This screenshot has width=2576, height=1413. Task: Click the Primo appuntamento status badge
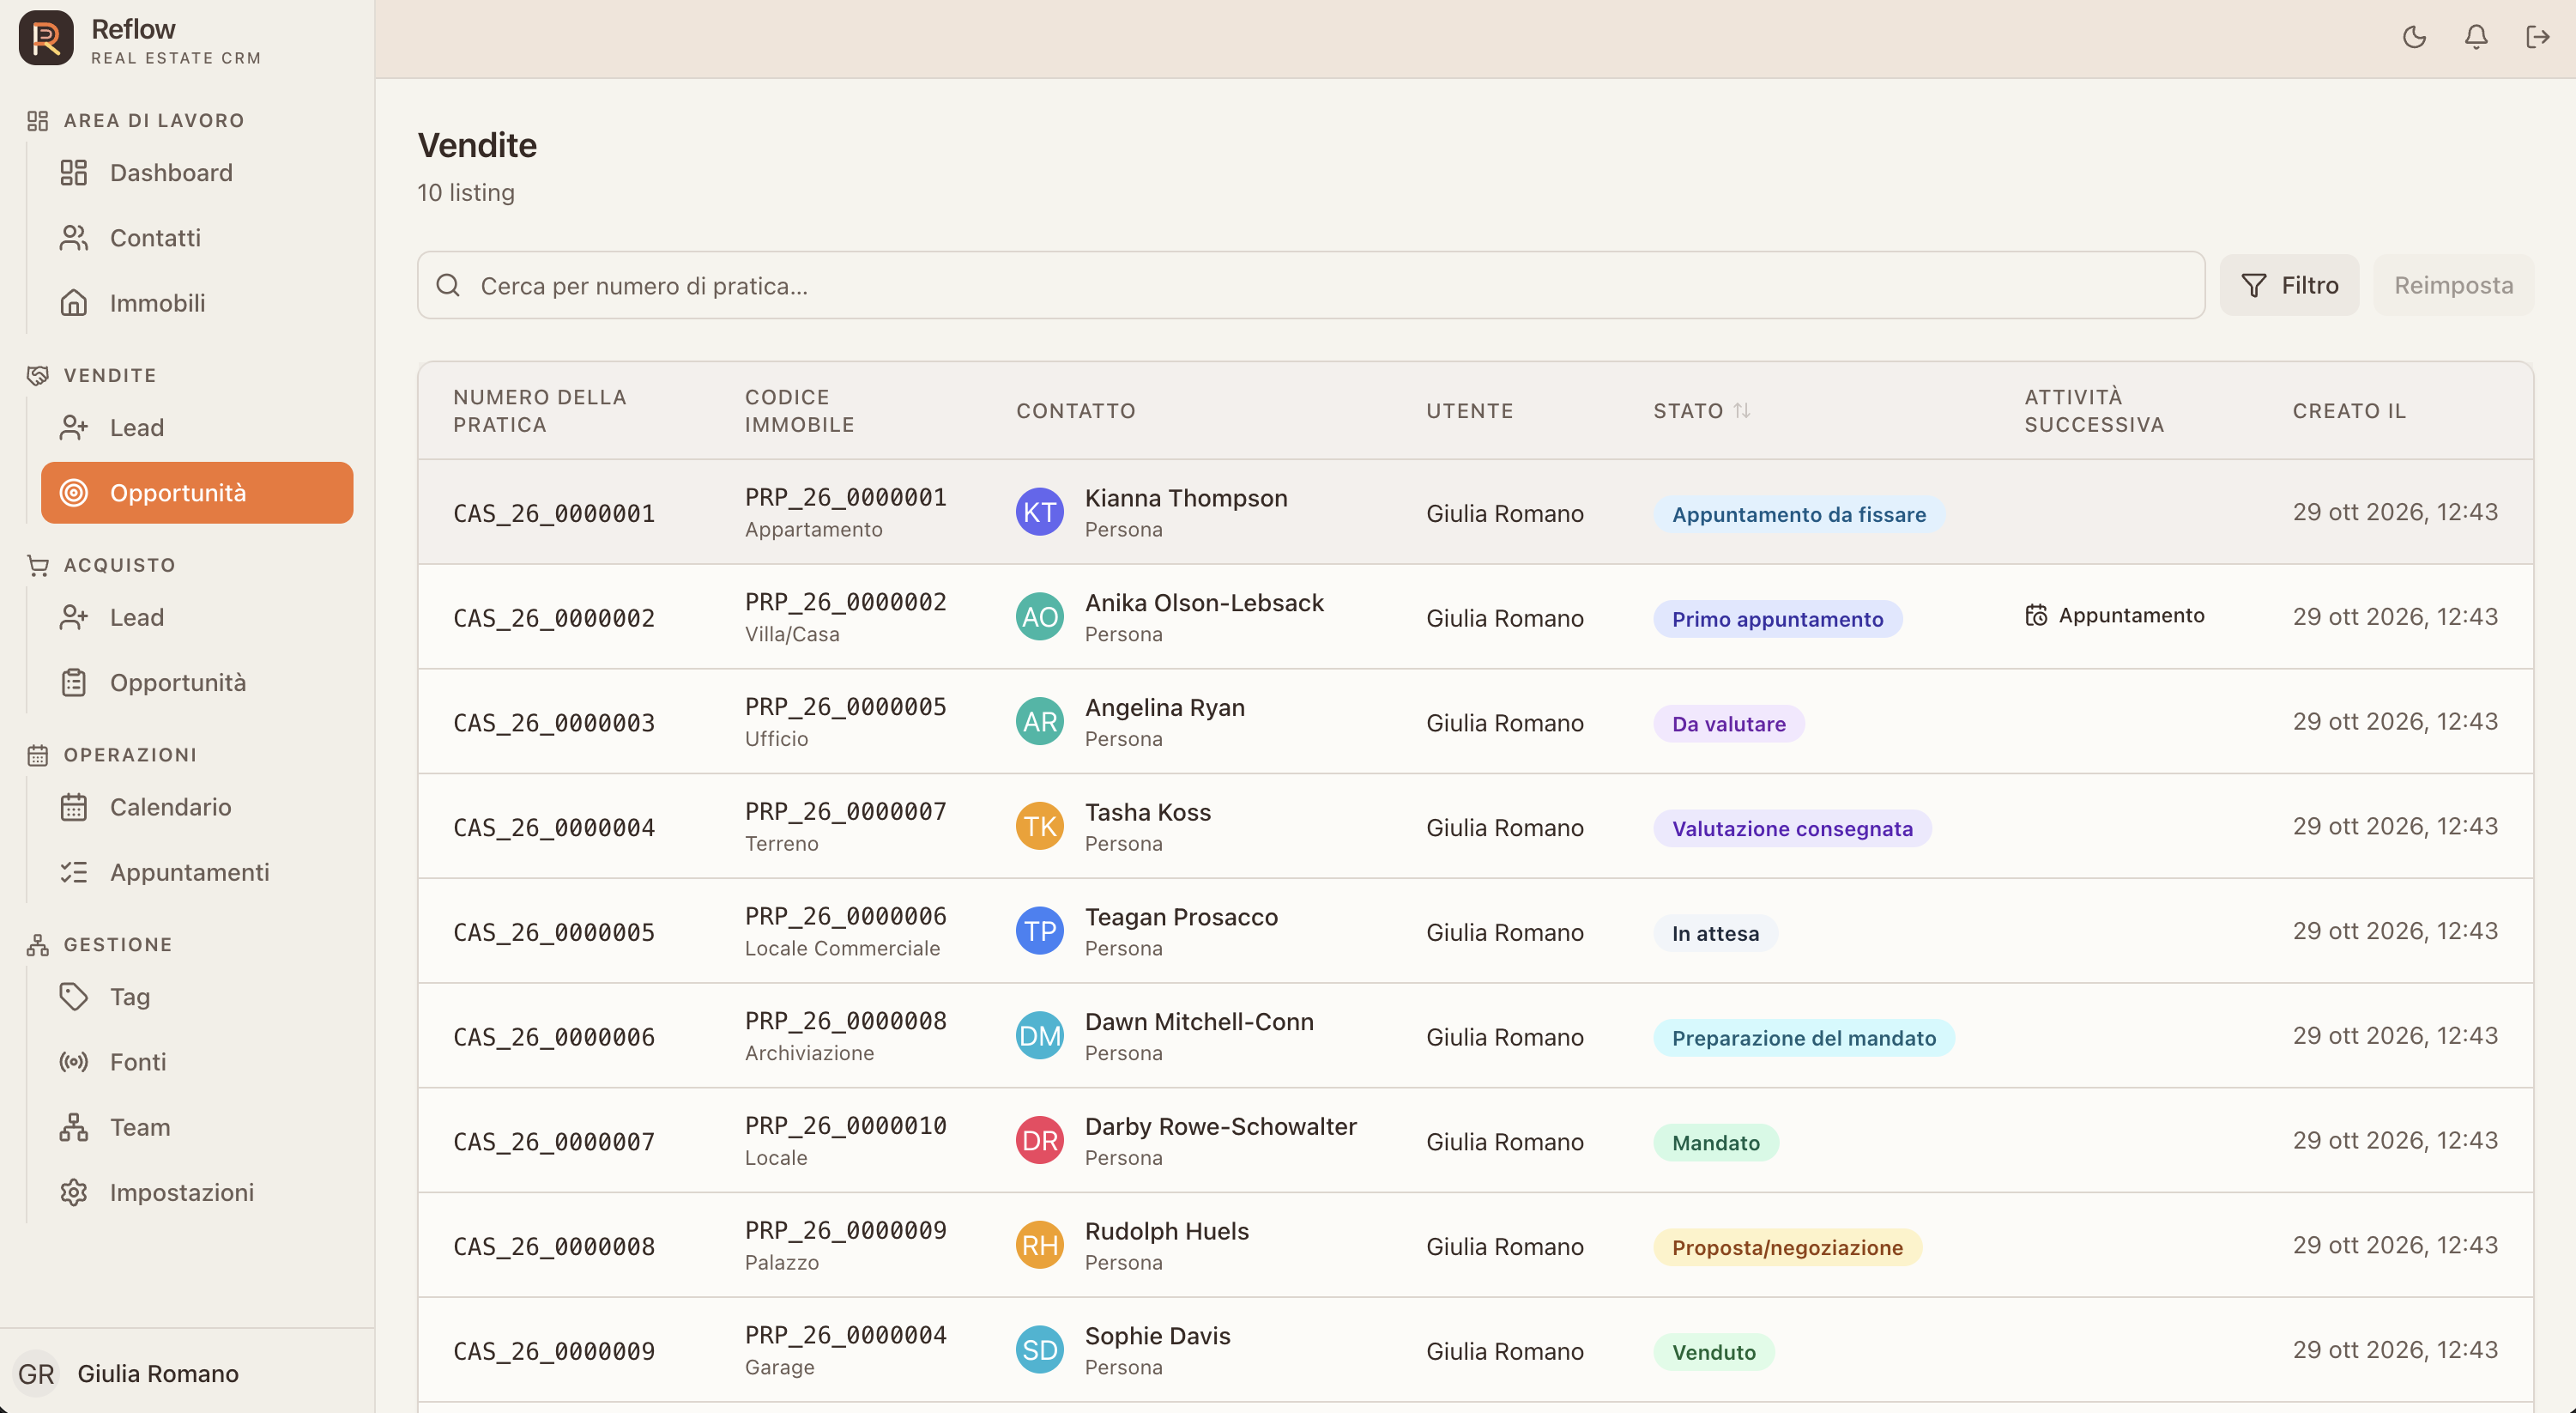[x=1777, y=620]
